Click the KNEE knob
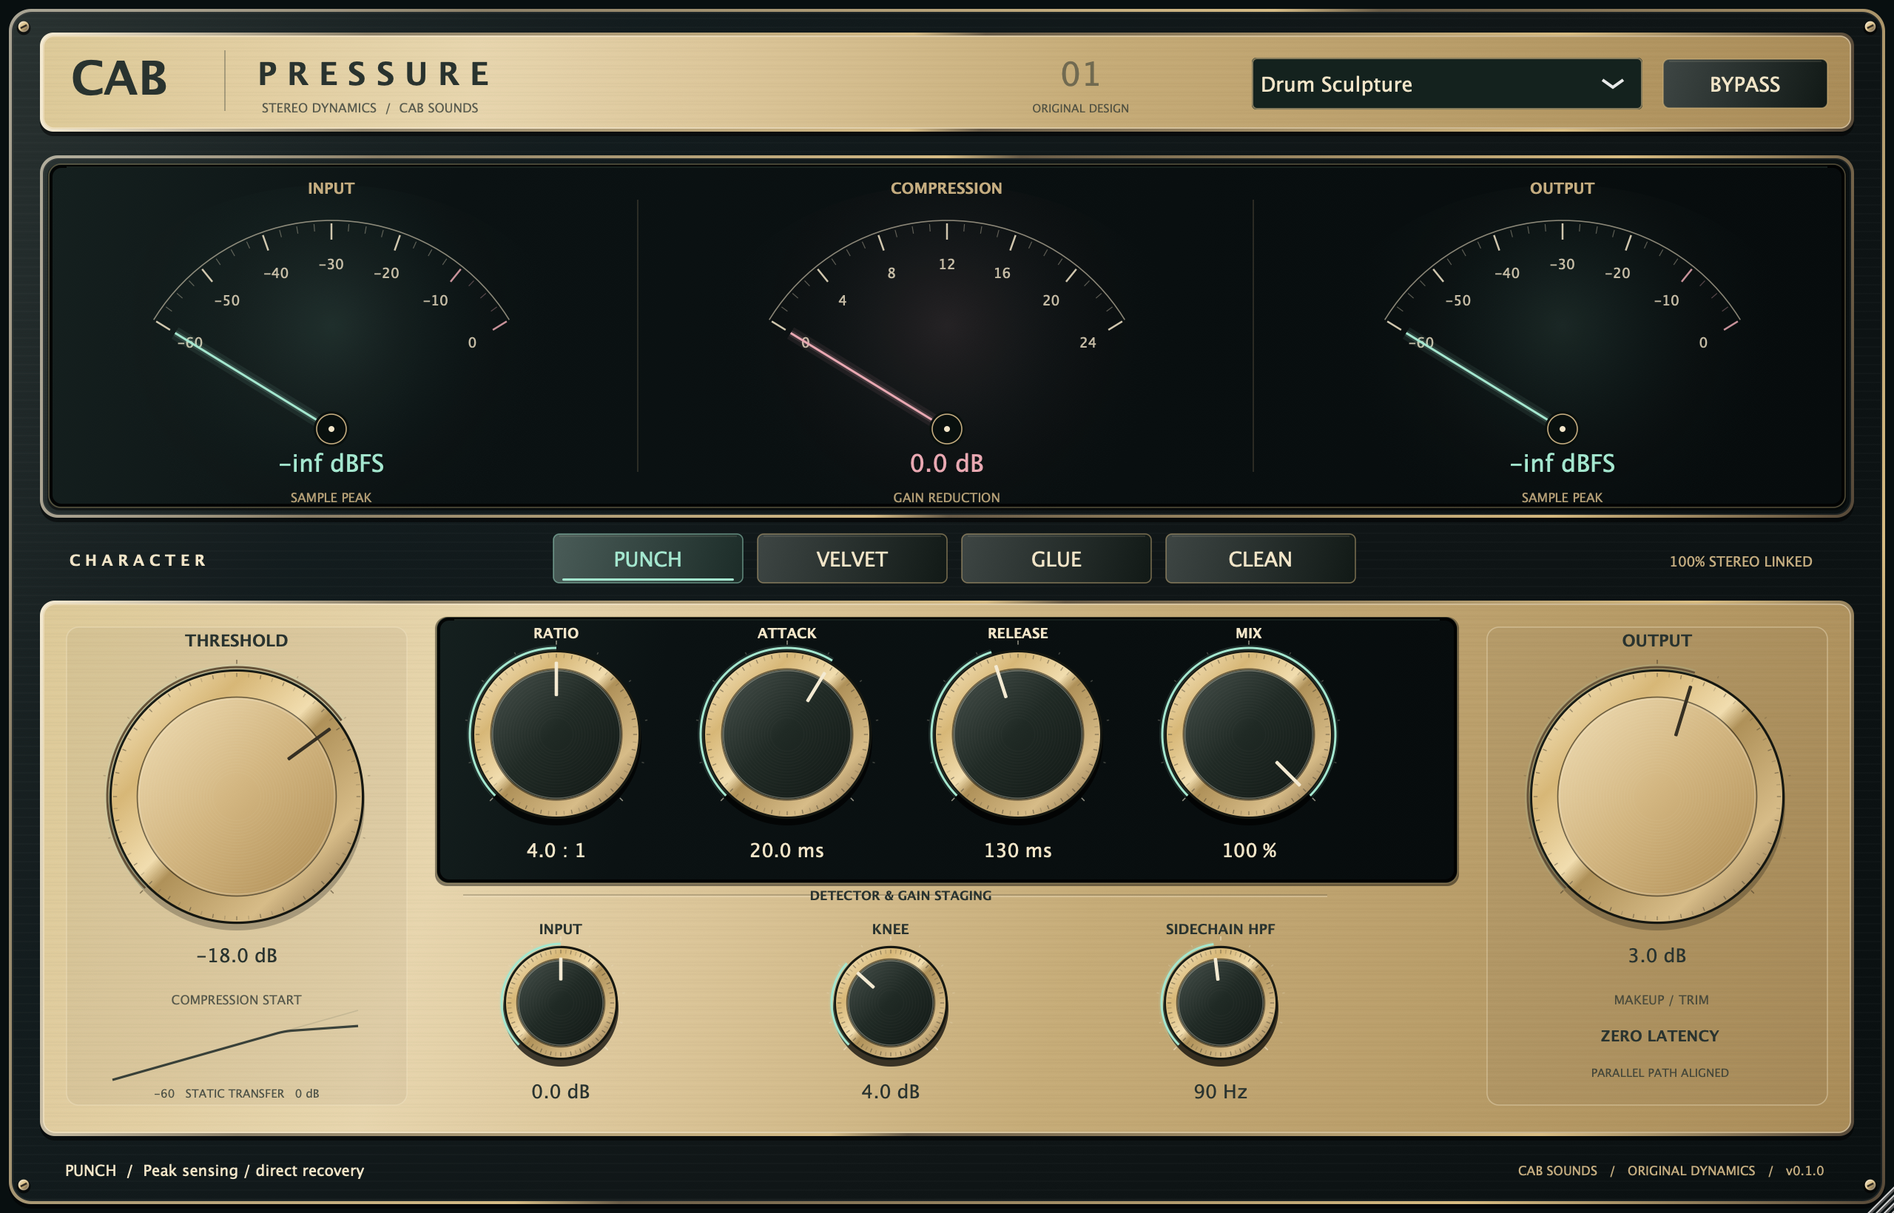This screenshot has width=1894, height=1213. [x=890, y=1003]
